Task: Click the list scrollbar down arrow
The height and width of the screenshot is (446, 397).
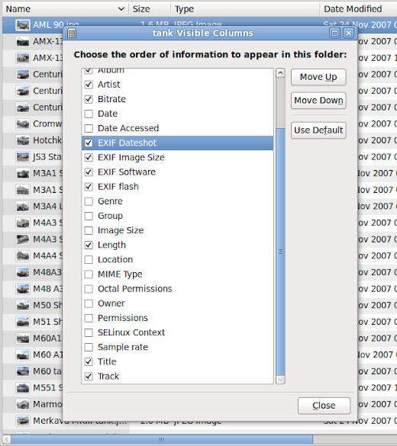Action: [280, 380]
